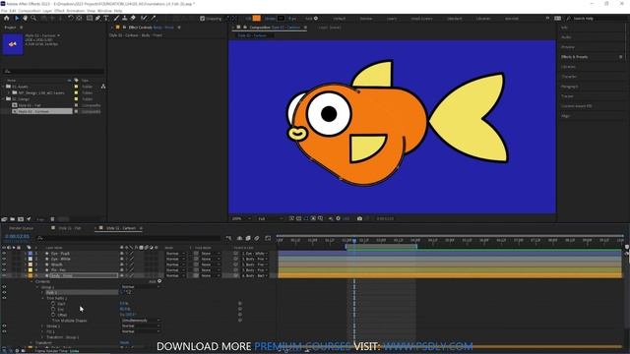The image size is (630, 354).
Task: Select the Selection (arrow) tool
Action: click(x=17, y=18)
